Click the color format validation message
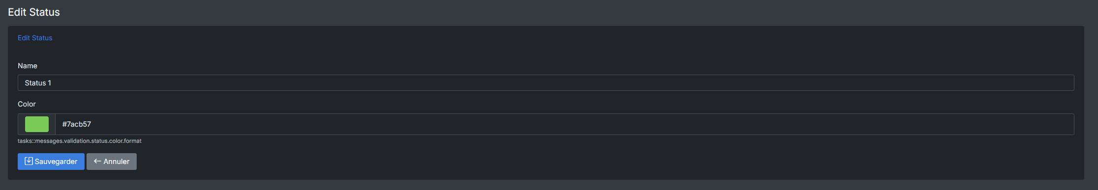 click(80, 141)
